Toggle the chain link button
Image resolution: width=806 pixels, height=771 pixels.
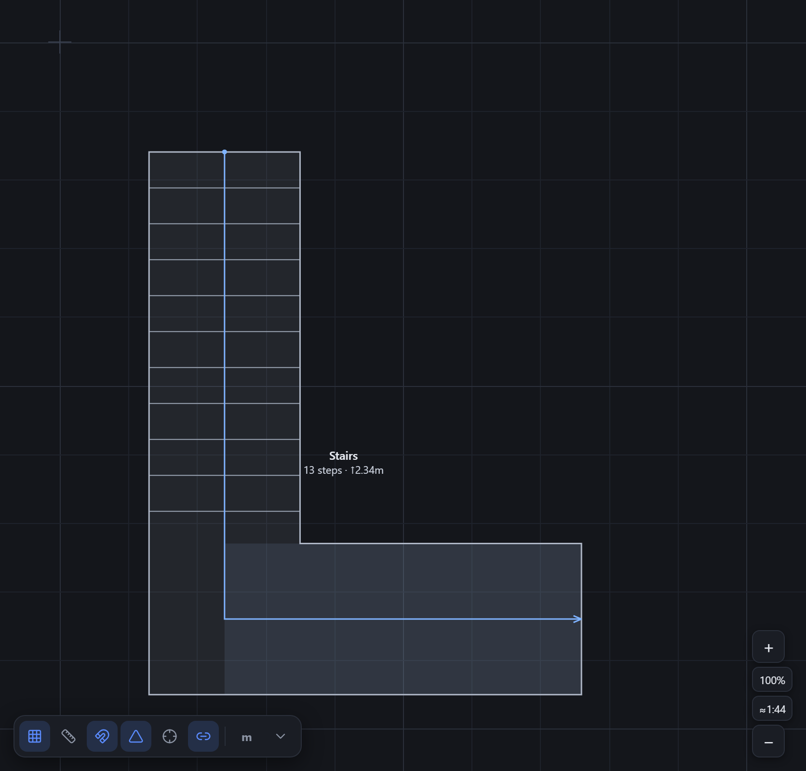[x=203, y=736]
